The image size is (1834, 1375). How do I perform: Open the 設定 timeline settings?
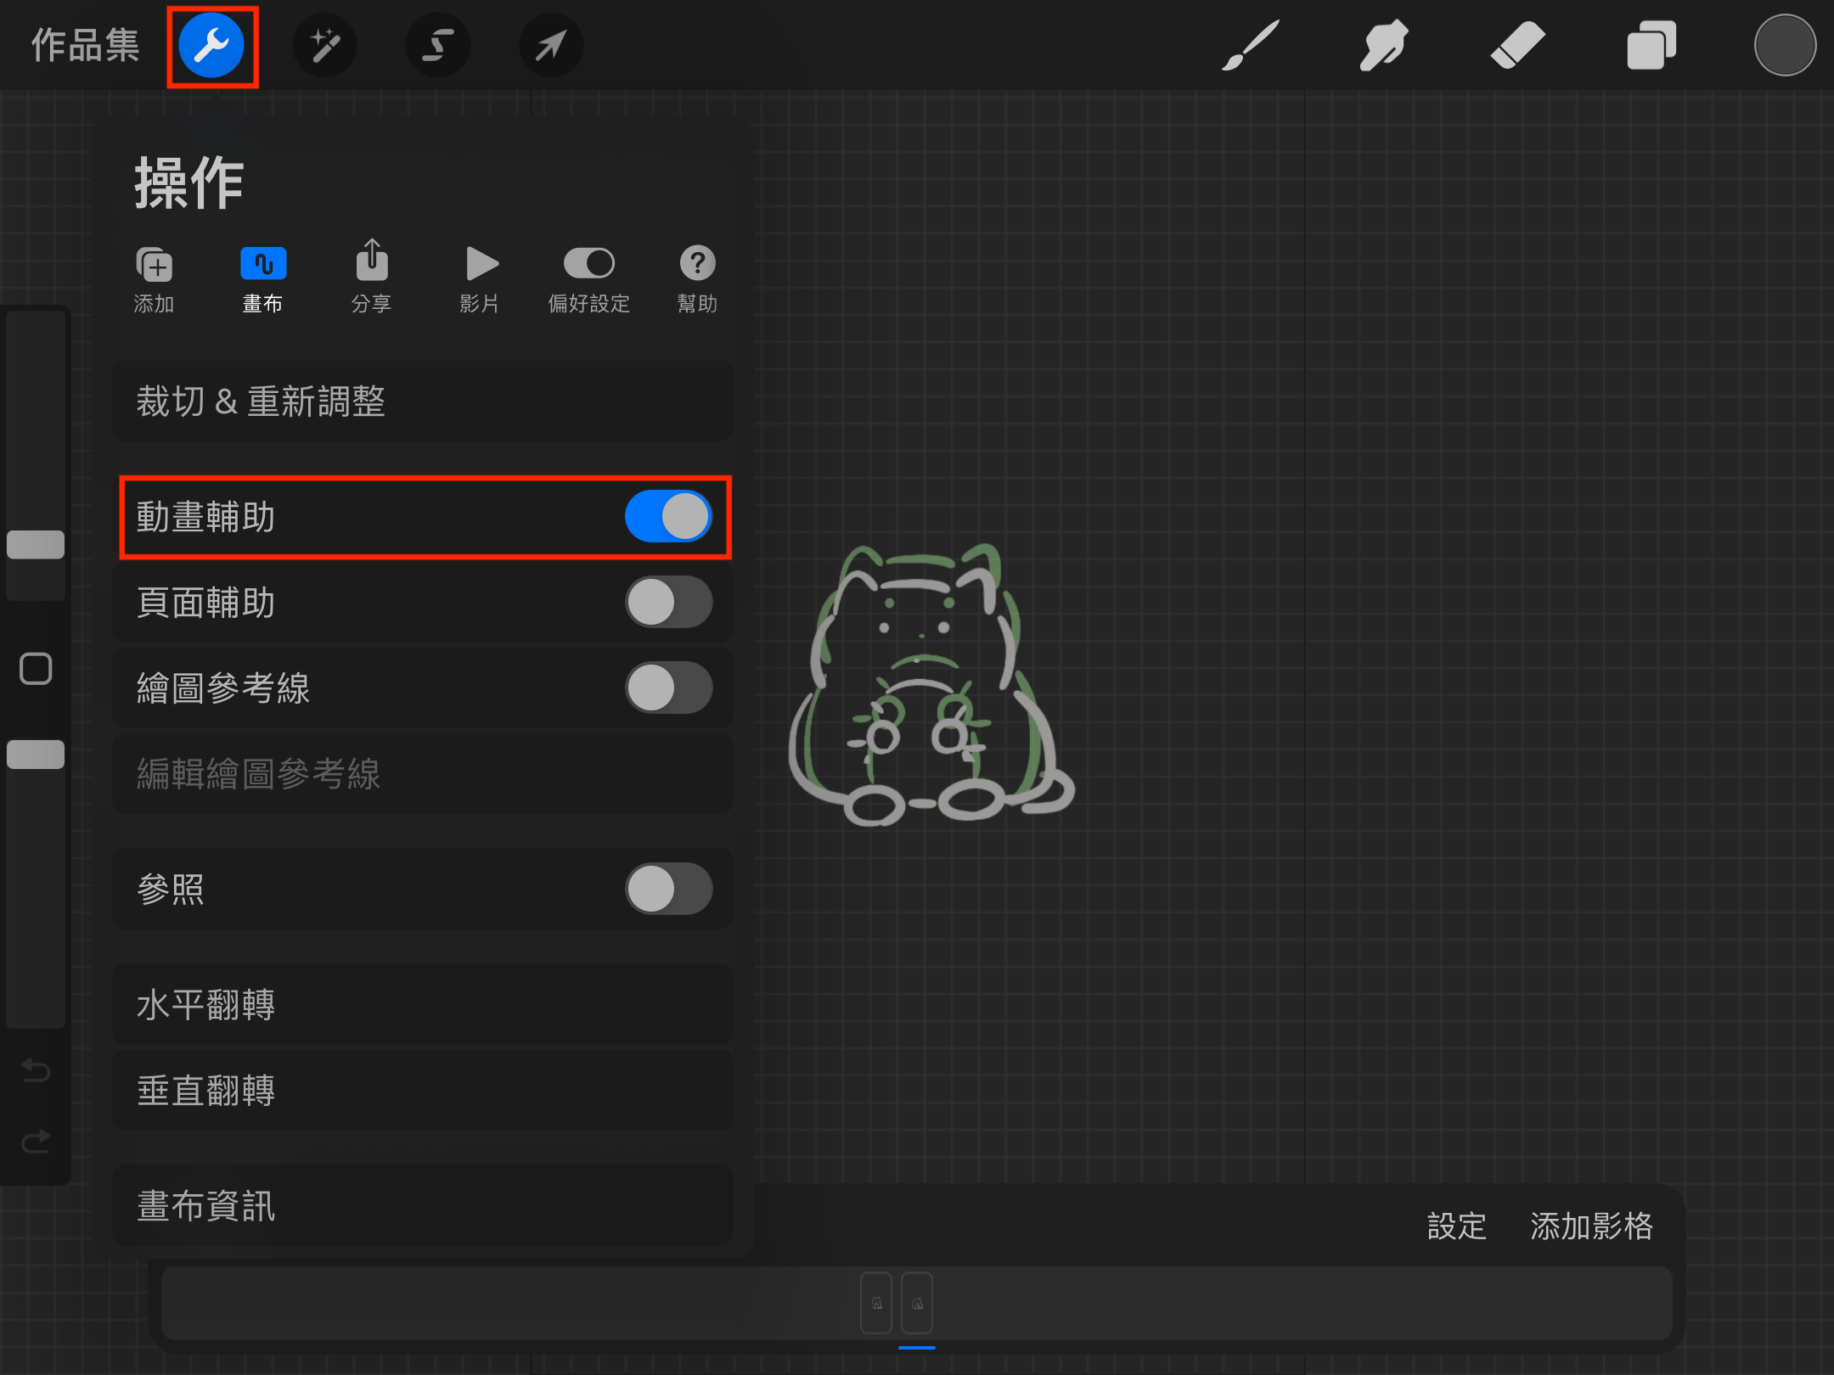pos(1457,1226)
